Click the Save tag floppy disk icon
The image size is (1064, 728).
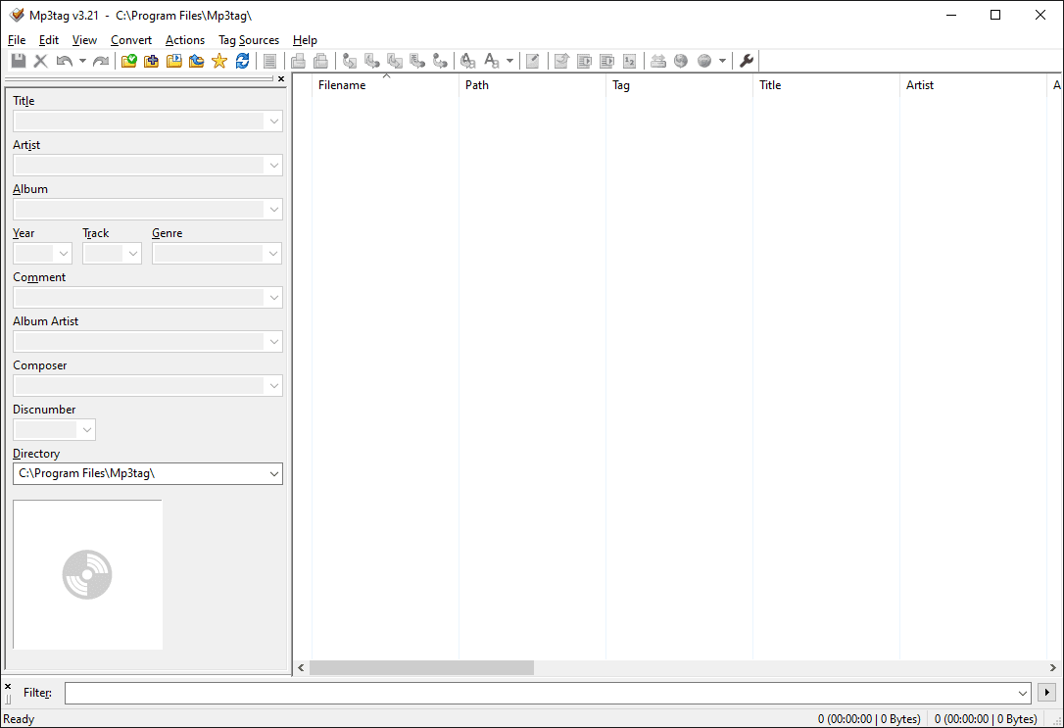(19, 61)
